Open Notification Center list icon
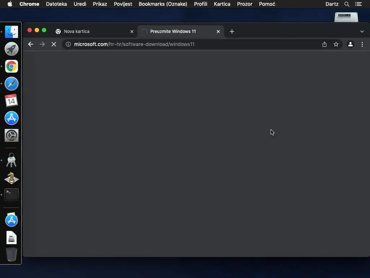Screen dimensions: 370x278 pos(358,4)
